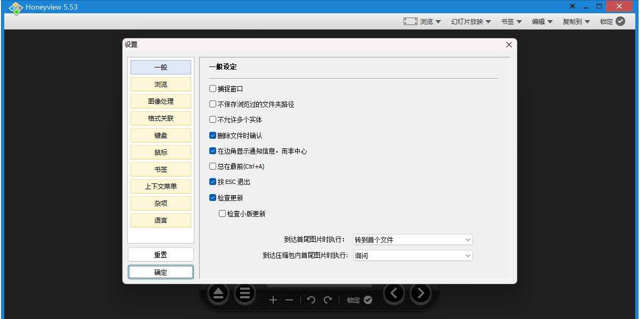Click the eject/open file icon in bottom bar
The height and width of the screenshot is (319, 639).
point(218,293)
